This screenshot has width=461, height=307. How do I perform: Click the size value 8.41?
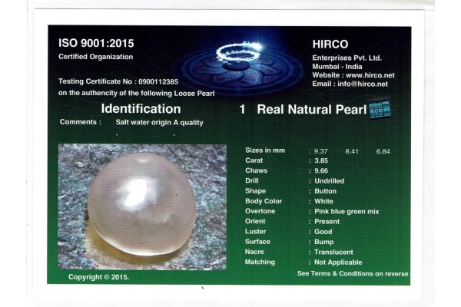[352, 151]
